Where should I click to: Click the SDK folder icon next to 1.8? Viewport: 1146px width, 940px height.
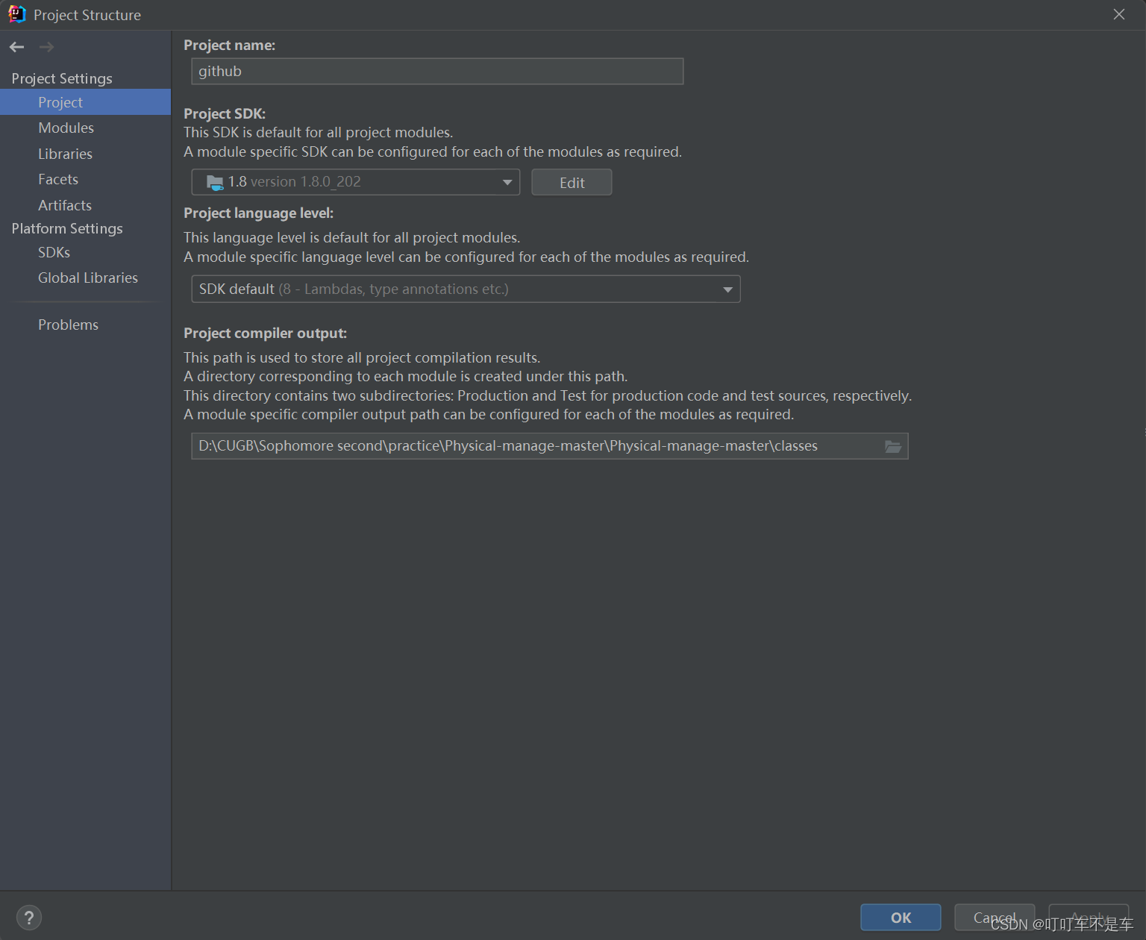pos(213,181)
